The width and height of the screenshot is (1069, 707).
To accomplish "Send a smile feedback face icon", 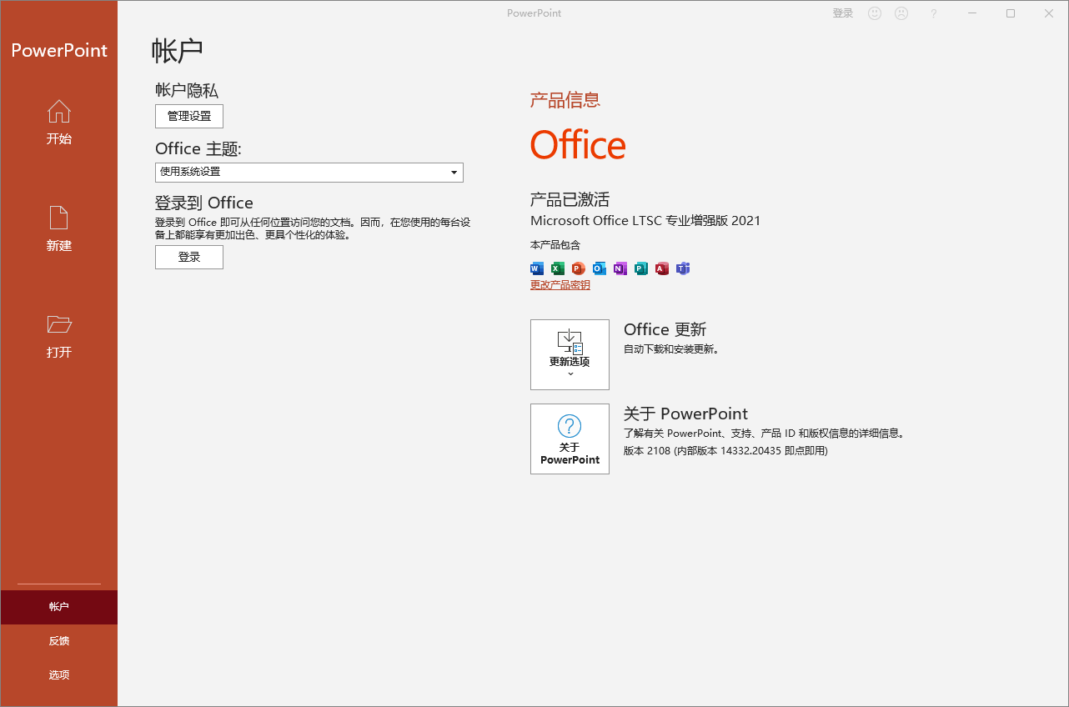I will click(875, 13).
